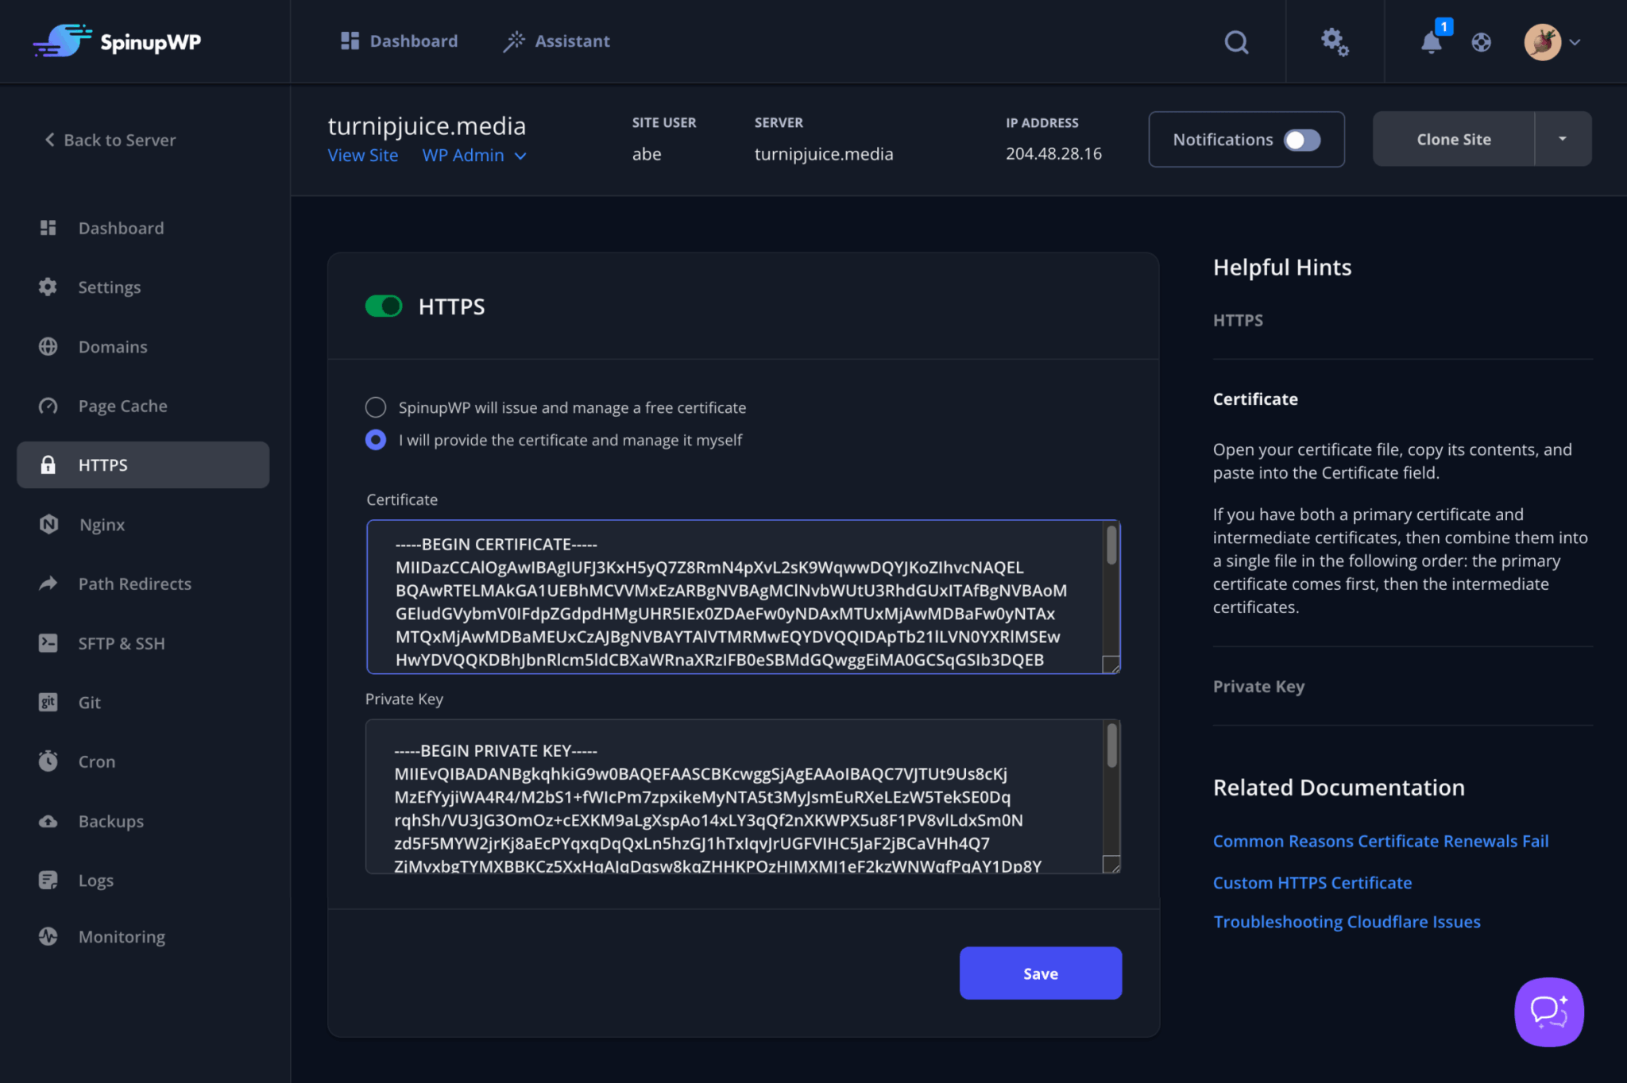Click the Backups cloud icon

click(48, 821)
